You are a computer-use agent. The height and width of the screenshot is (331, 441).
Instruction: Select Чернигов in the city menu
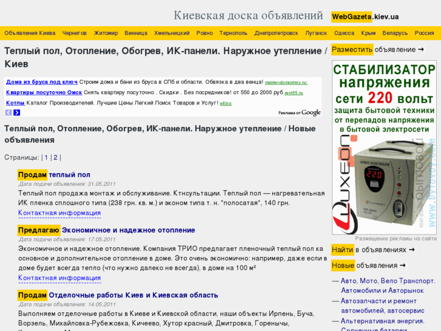[x=74, y=33]
